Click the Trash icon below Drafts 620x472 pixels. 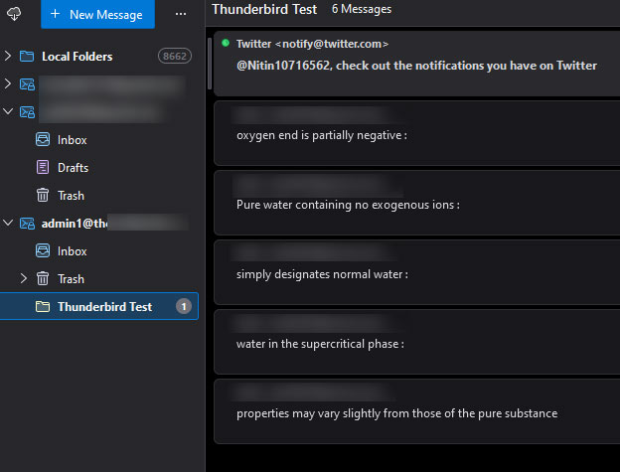43,196
